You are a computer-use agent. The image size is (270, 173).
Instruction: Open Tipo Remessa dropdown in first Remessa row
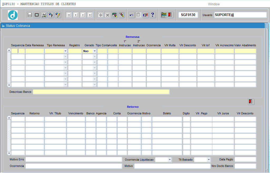pyautogui.click(x=65, y=51)
